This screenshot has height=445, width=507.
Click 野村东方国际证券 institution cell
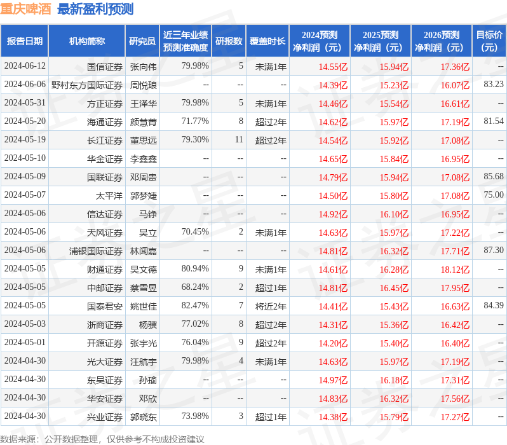click(x=87, y=85)
